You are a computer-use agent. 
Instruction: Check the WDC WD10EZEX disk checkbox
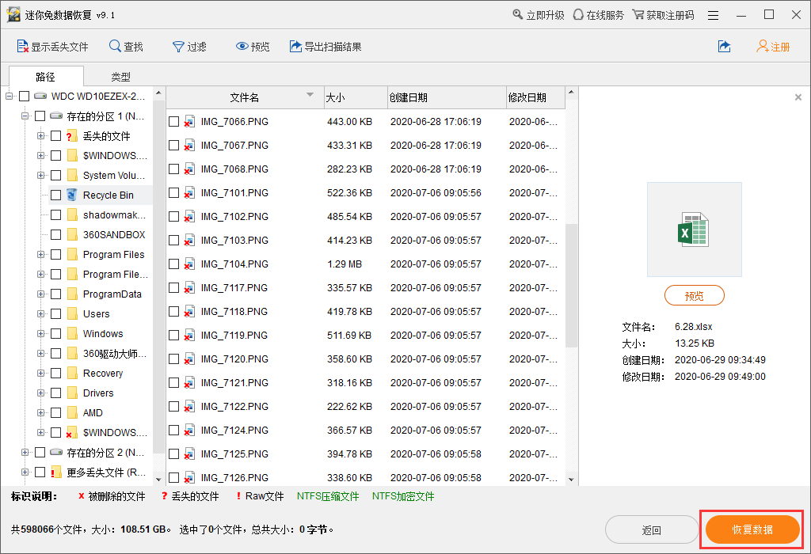25,96
